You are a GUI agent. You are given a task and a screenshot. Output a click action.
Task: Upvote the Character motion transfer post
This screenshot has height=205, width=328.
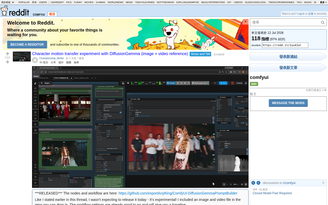tap(7, 54)
